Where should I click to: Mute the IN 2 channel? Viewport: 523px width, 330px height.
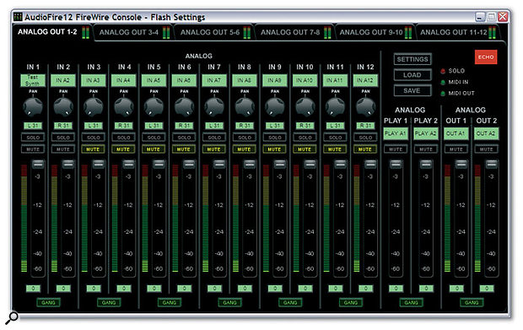(x=63, y=149)
